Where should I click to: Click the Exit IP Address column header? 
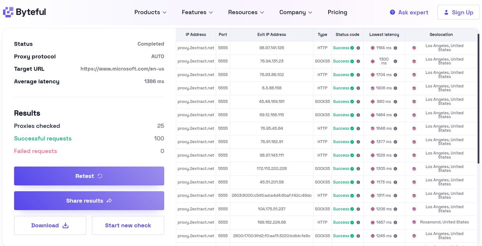pyautogui.click(x=272, y=35)
